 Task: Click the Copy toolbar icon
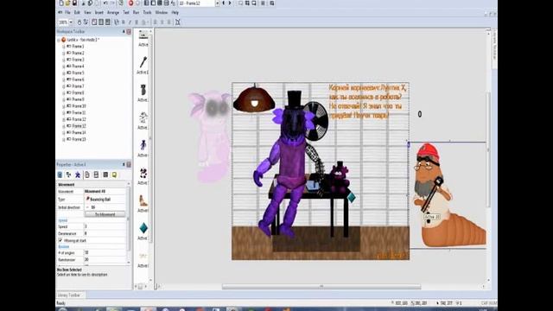[90, 3]
